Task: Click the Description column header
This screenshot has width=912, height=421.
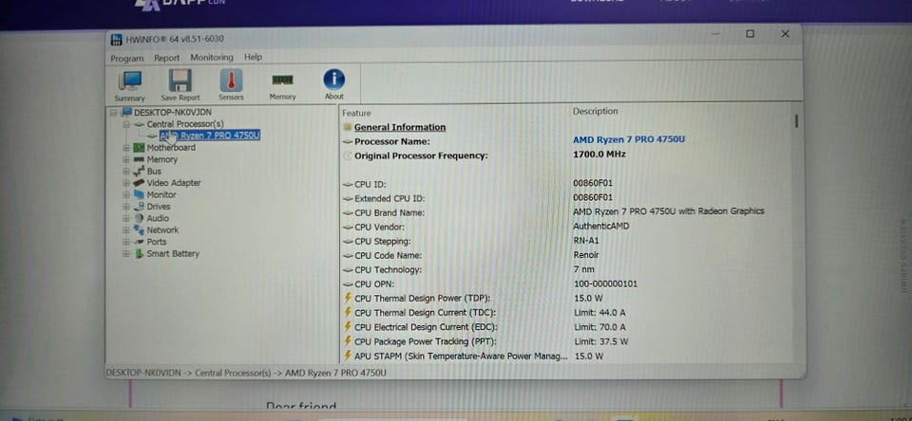Action: 595,111
